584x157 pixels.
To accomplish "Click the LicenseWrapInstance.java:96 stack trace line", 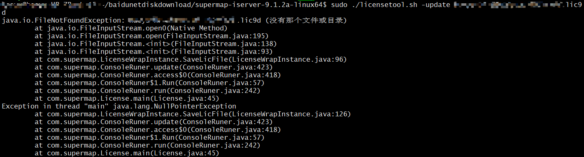I will point(191,60).
